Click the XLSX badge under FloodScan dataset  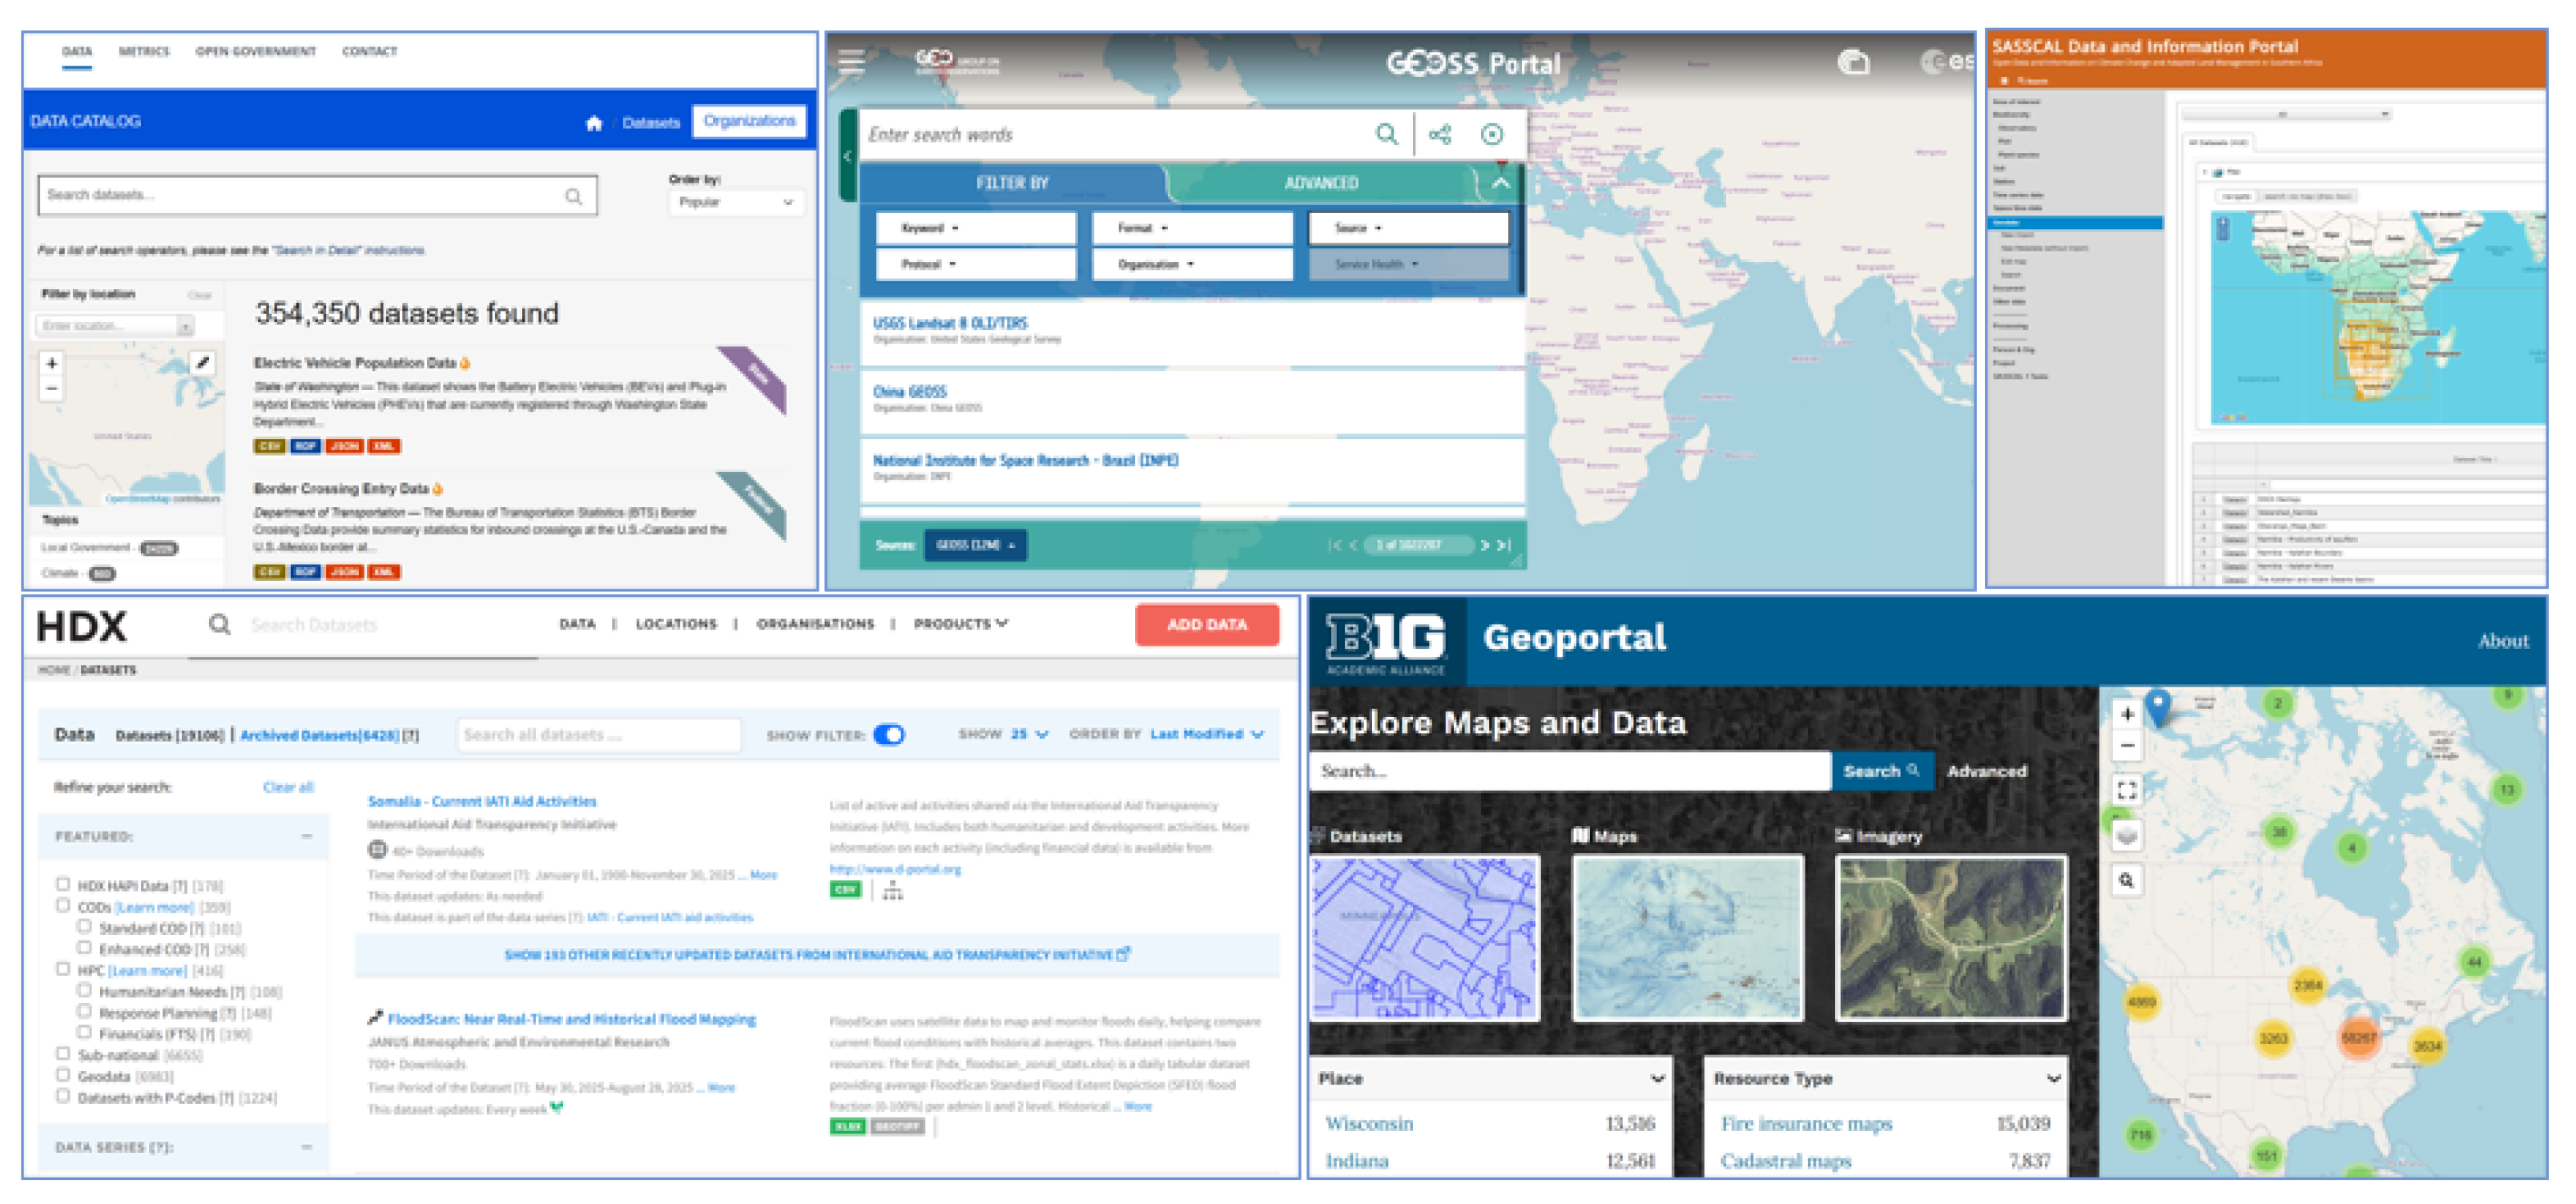click(x=847, y=1127)
